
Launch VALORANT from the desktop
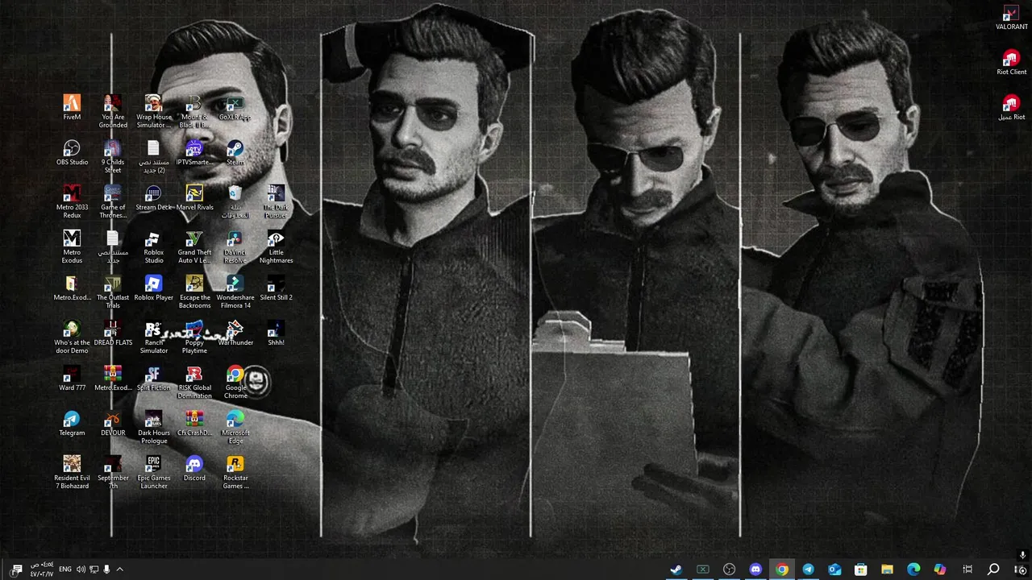(1011, 18)
